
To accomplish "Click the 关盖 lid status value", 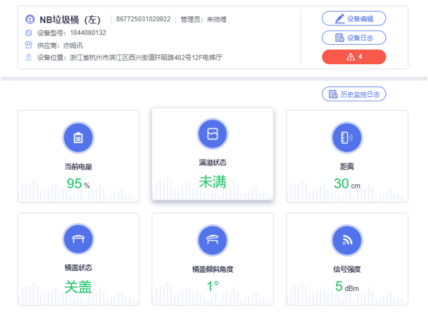I will point(78,286).
